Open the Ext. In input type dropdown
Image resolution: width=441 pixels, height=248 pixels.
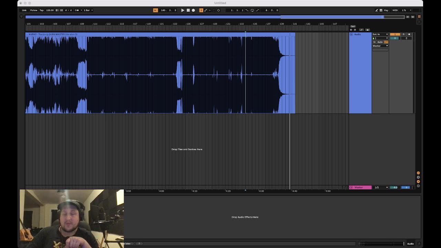[380, 34]
